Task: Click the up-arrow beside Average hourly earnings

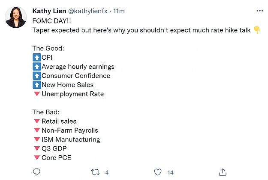Action: [x=37, y=67]
